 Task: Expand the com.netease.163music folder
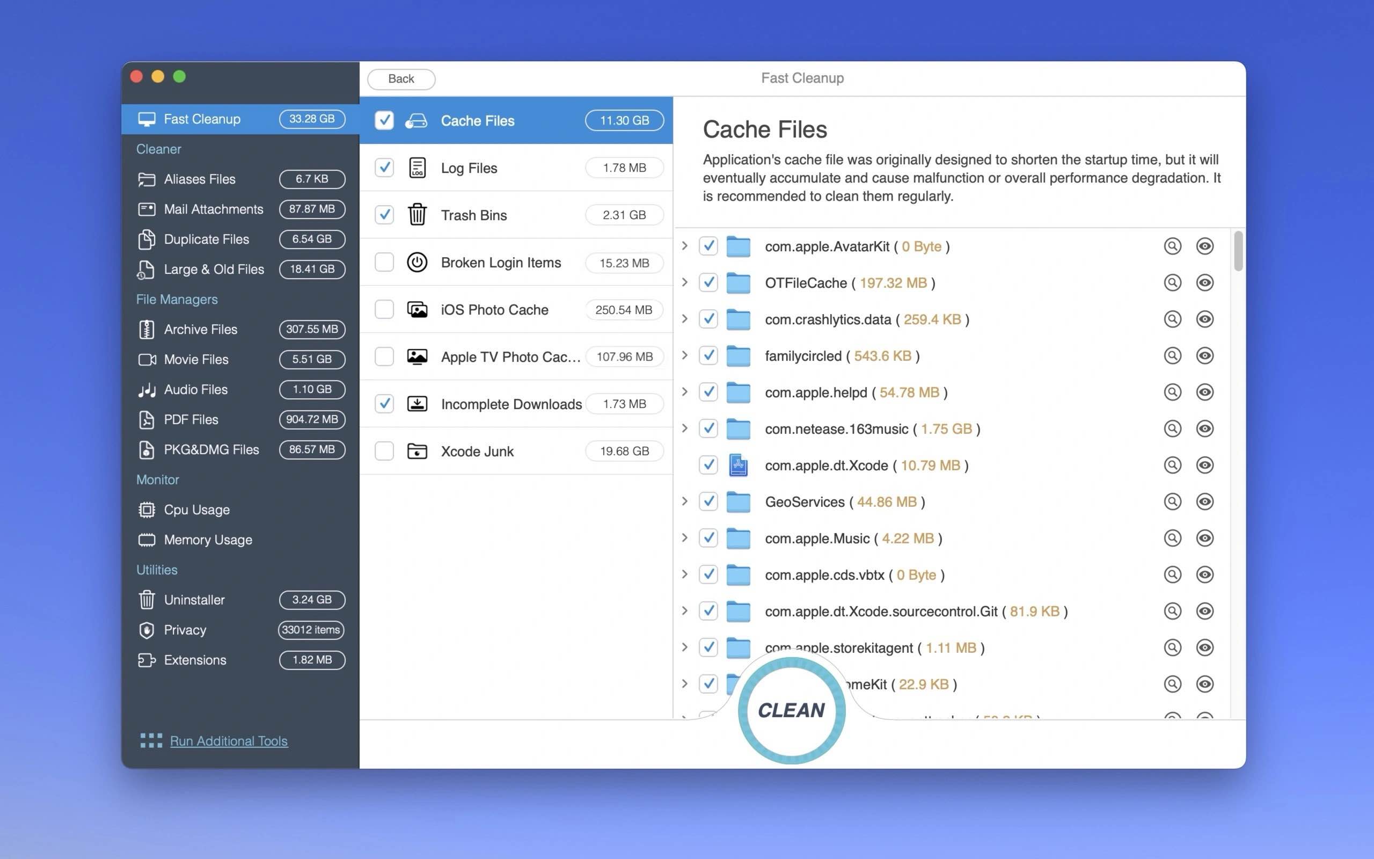[x=684, y=428]
